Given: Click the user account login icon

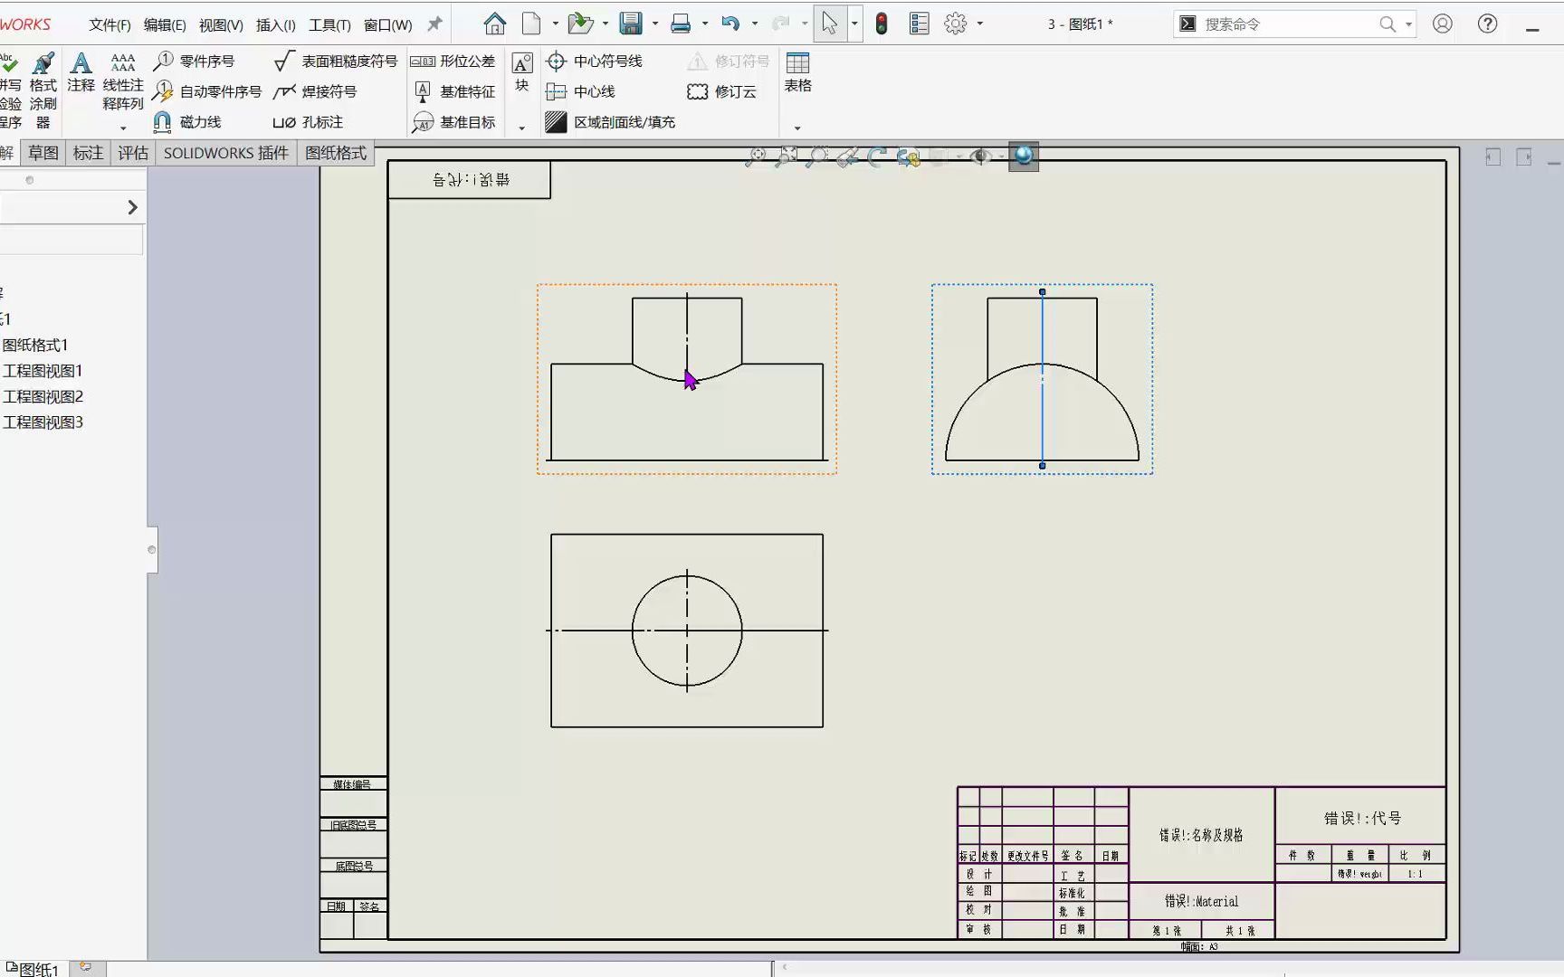Looking at the screenshot, I should pos(1443,24).
